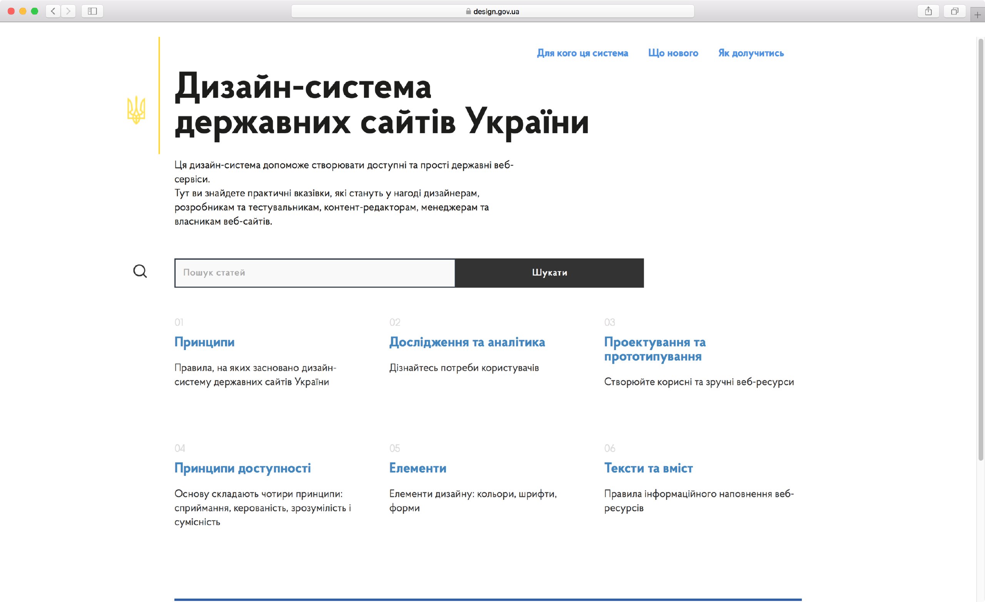
Task: Click the yellow trident emblem logo
Action: [136, 110]
